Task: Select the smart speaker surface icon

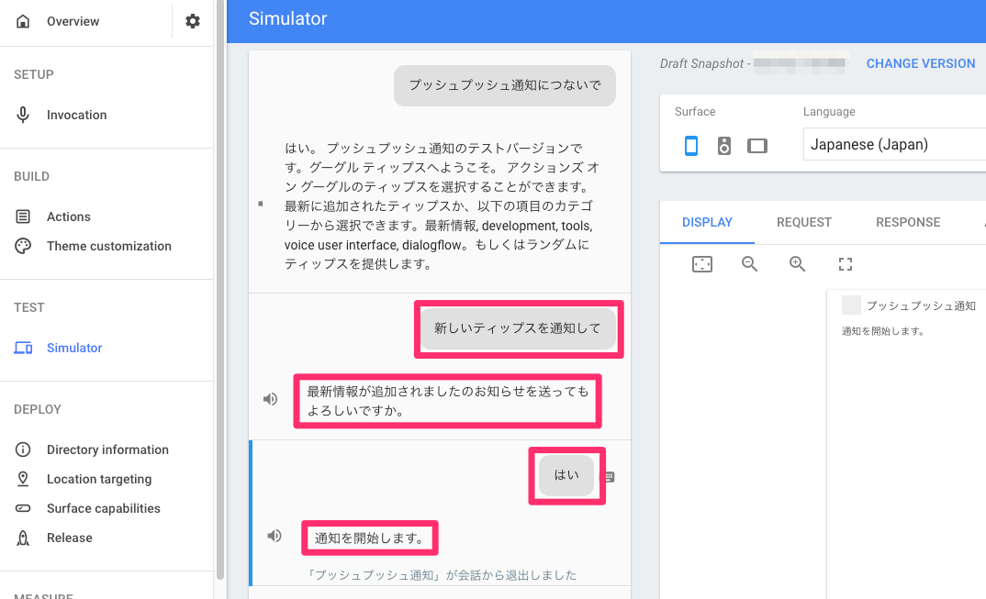Action: pos(724,145)
